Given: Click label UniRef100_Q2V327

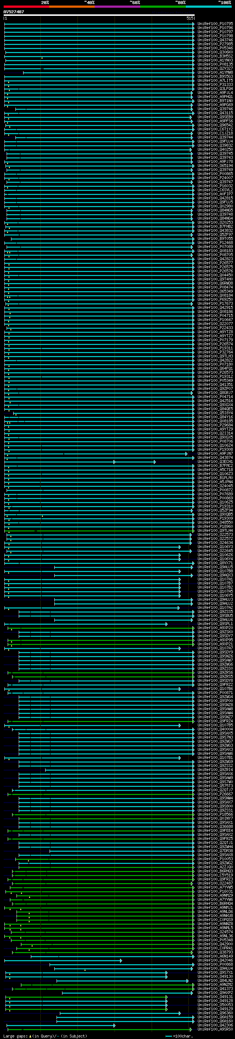Looking at the screenshot, I should pyautogui.click(x=215, y=68).
